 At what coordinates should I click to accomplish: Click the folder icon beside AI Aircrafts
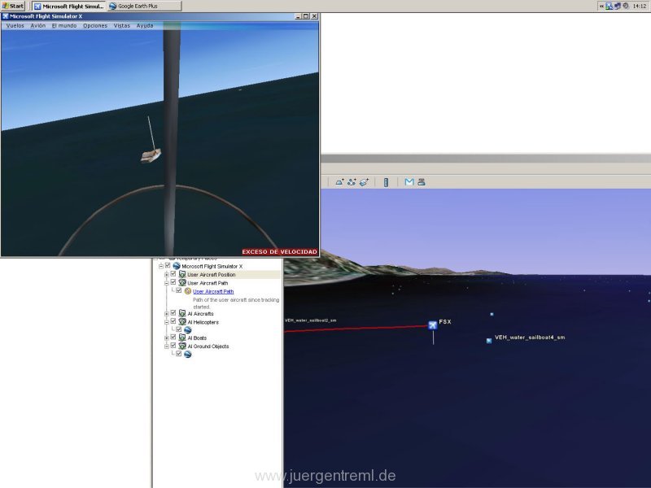coord(182,313)
